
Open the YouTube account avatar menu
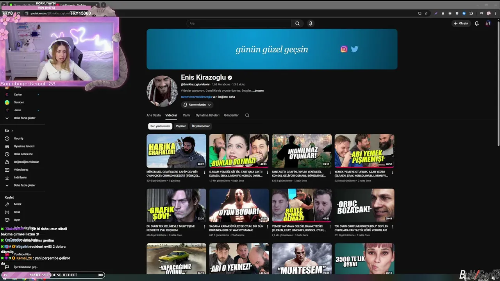point(488,23)
